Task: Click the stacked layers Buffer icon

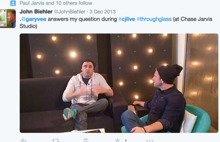Action: 86,140
